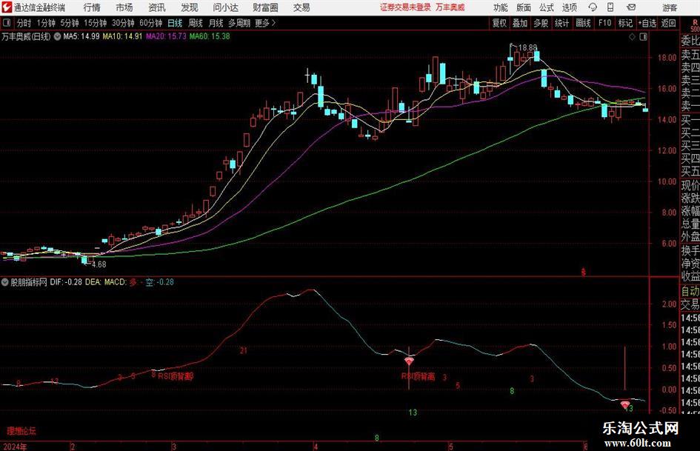700x451 pixels.
Task: Click the 复权 toolbar button
Action: [x=499, y=23]
